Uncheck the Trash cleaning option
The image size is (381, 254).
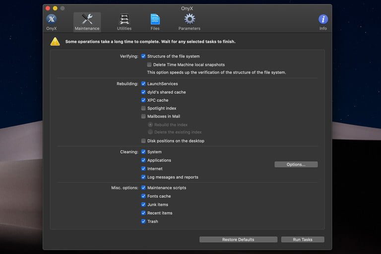pos(143,221)
